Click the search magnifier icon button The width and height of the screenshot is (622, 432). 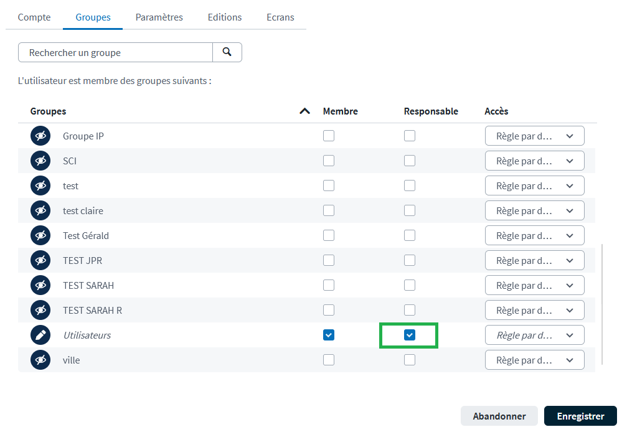[x=227, y=52]
